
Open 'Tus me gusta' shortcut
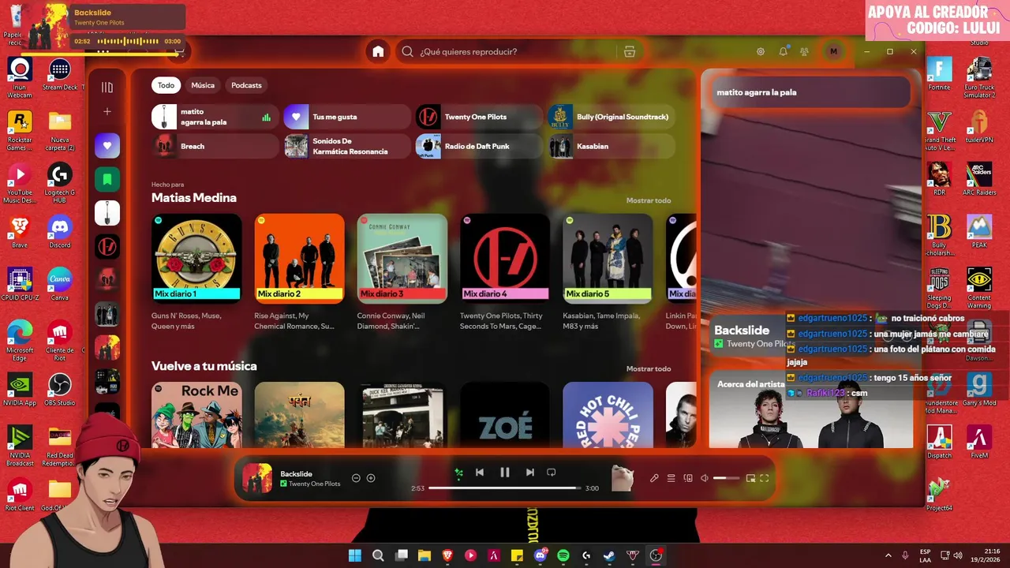pyautogui.click(x=347, y=117)
